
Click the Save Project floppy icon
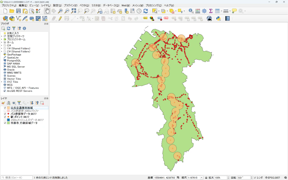point(18,11)
